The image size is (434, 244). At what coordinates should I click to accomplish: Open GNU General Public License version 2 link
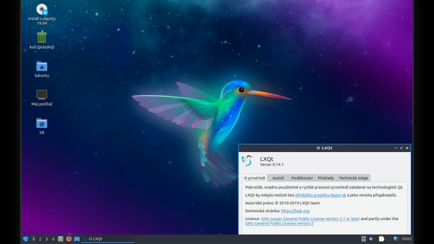click(x=279, y=223)
